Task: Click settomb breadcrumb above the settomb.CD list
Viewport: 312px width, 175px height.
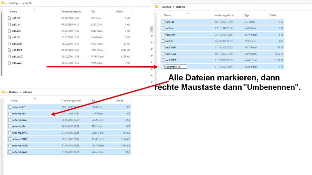Action: (x=27, y=92)
